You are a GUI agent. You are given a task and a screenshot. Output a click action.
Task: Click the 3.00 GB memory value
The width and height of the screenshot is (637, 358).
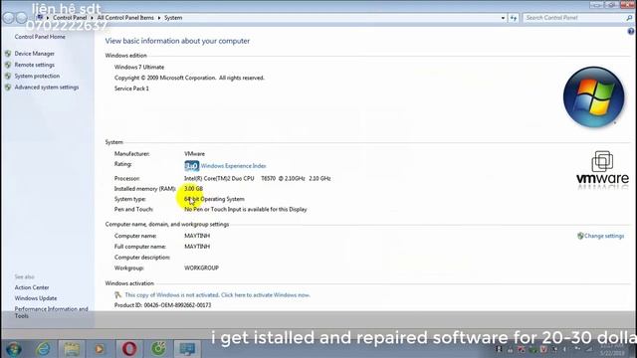point(193,189)
